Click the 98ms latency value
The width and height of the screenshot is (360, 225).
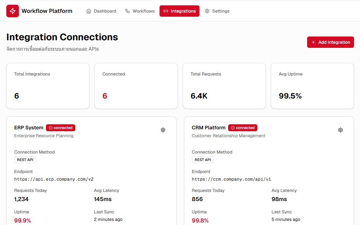(279, 199)
